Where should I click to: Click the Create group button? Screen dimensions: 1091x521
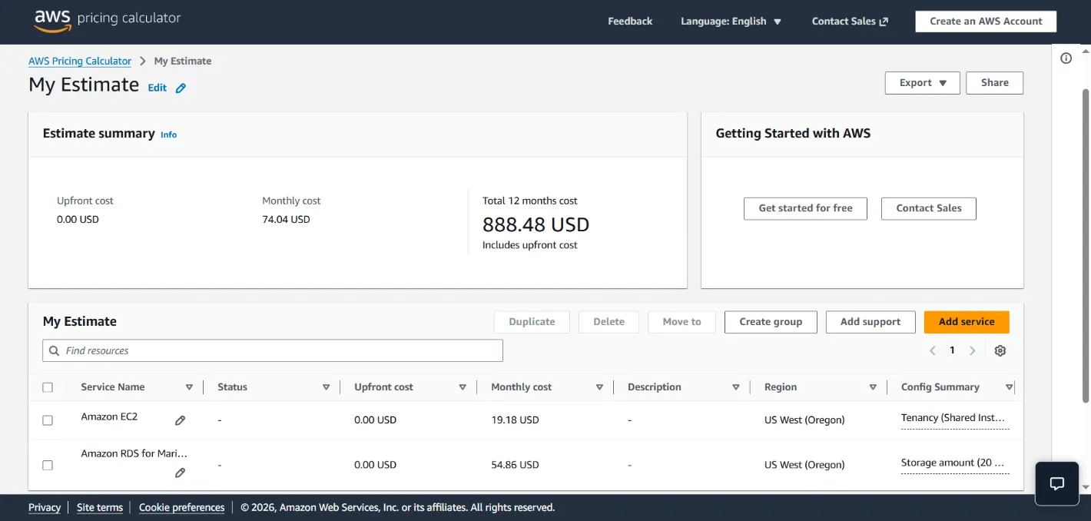(x=771, y=322)
